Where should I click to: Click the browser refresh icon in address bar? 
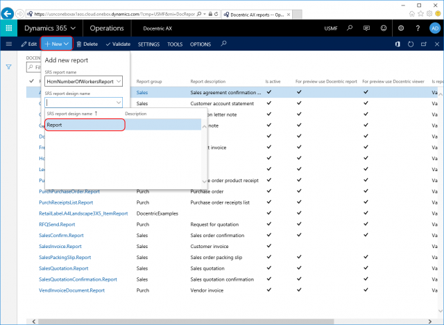click(216, 14)
